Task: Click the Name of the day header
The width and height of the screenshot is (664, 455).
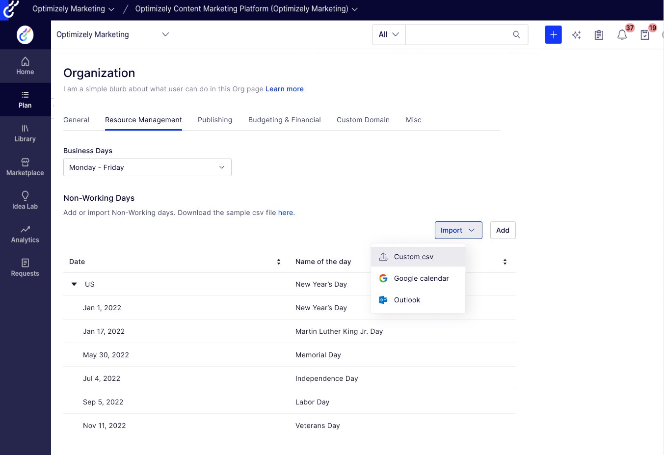Action: pyautogui.click(x=323, y=262)
